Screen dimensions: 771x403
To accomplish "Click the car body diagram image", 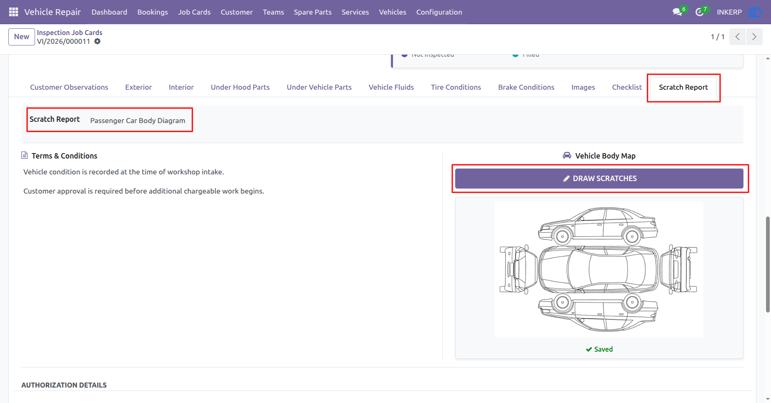I will 599,270.
